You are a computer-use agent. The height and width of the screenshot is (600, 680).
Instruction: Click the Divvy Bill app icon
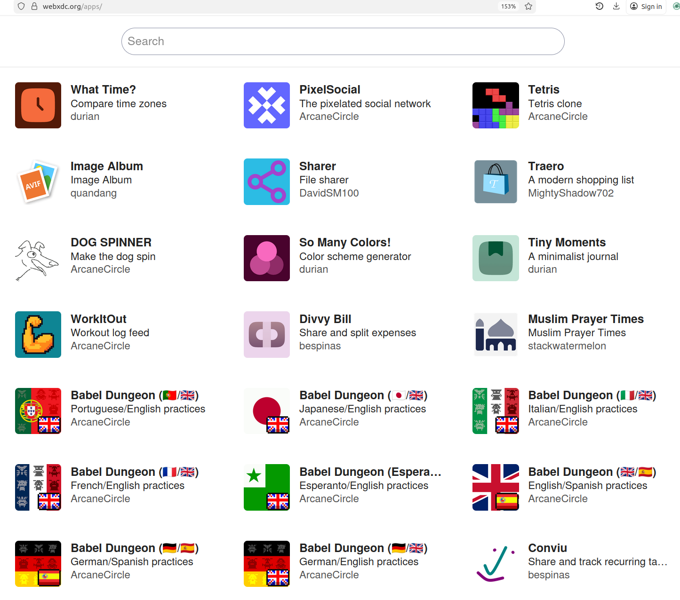click(x=267, y=335)
